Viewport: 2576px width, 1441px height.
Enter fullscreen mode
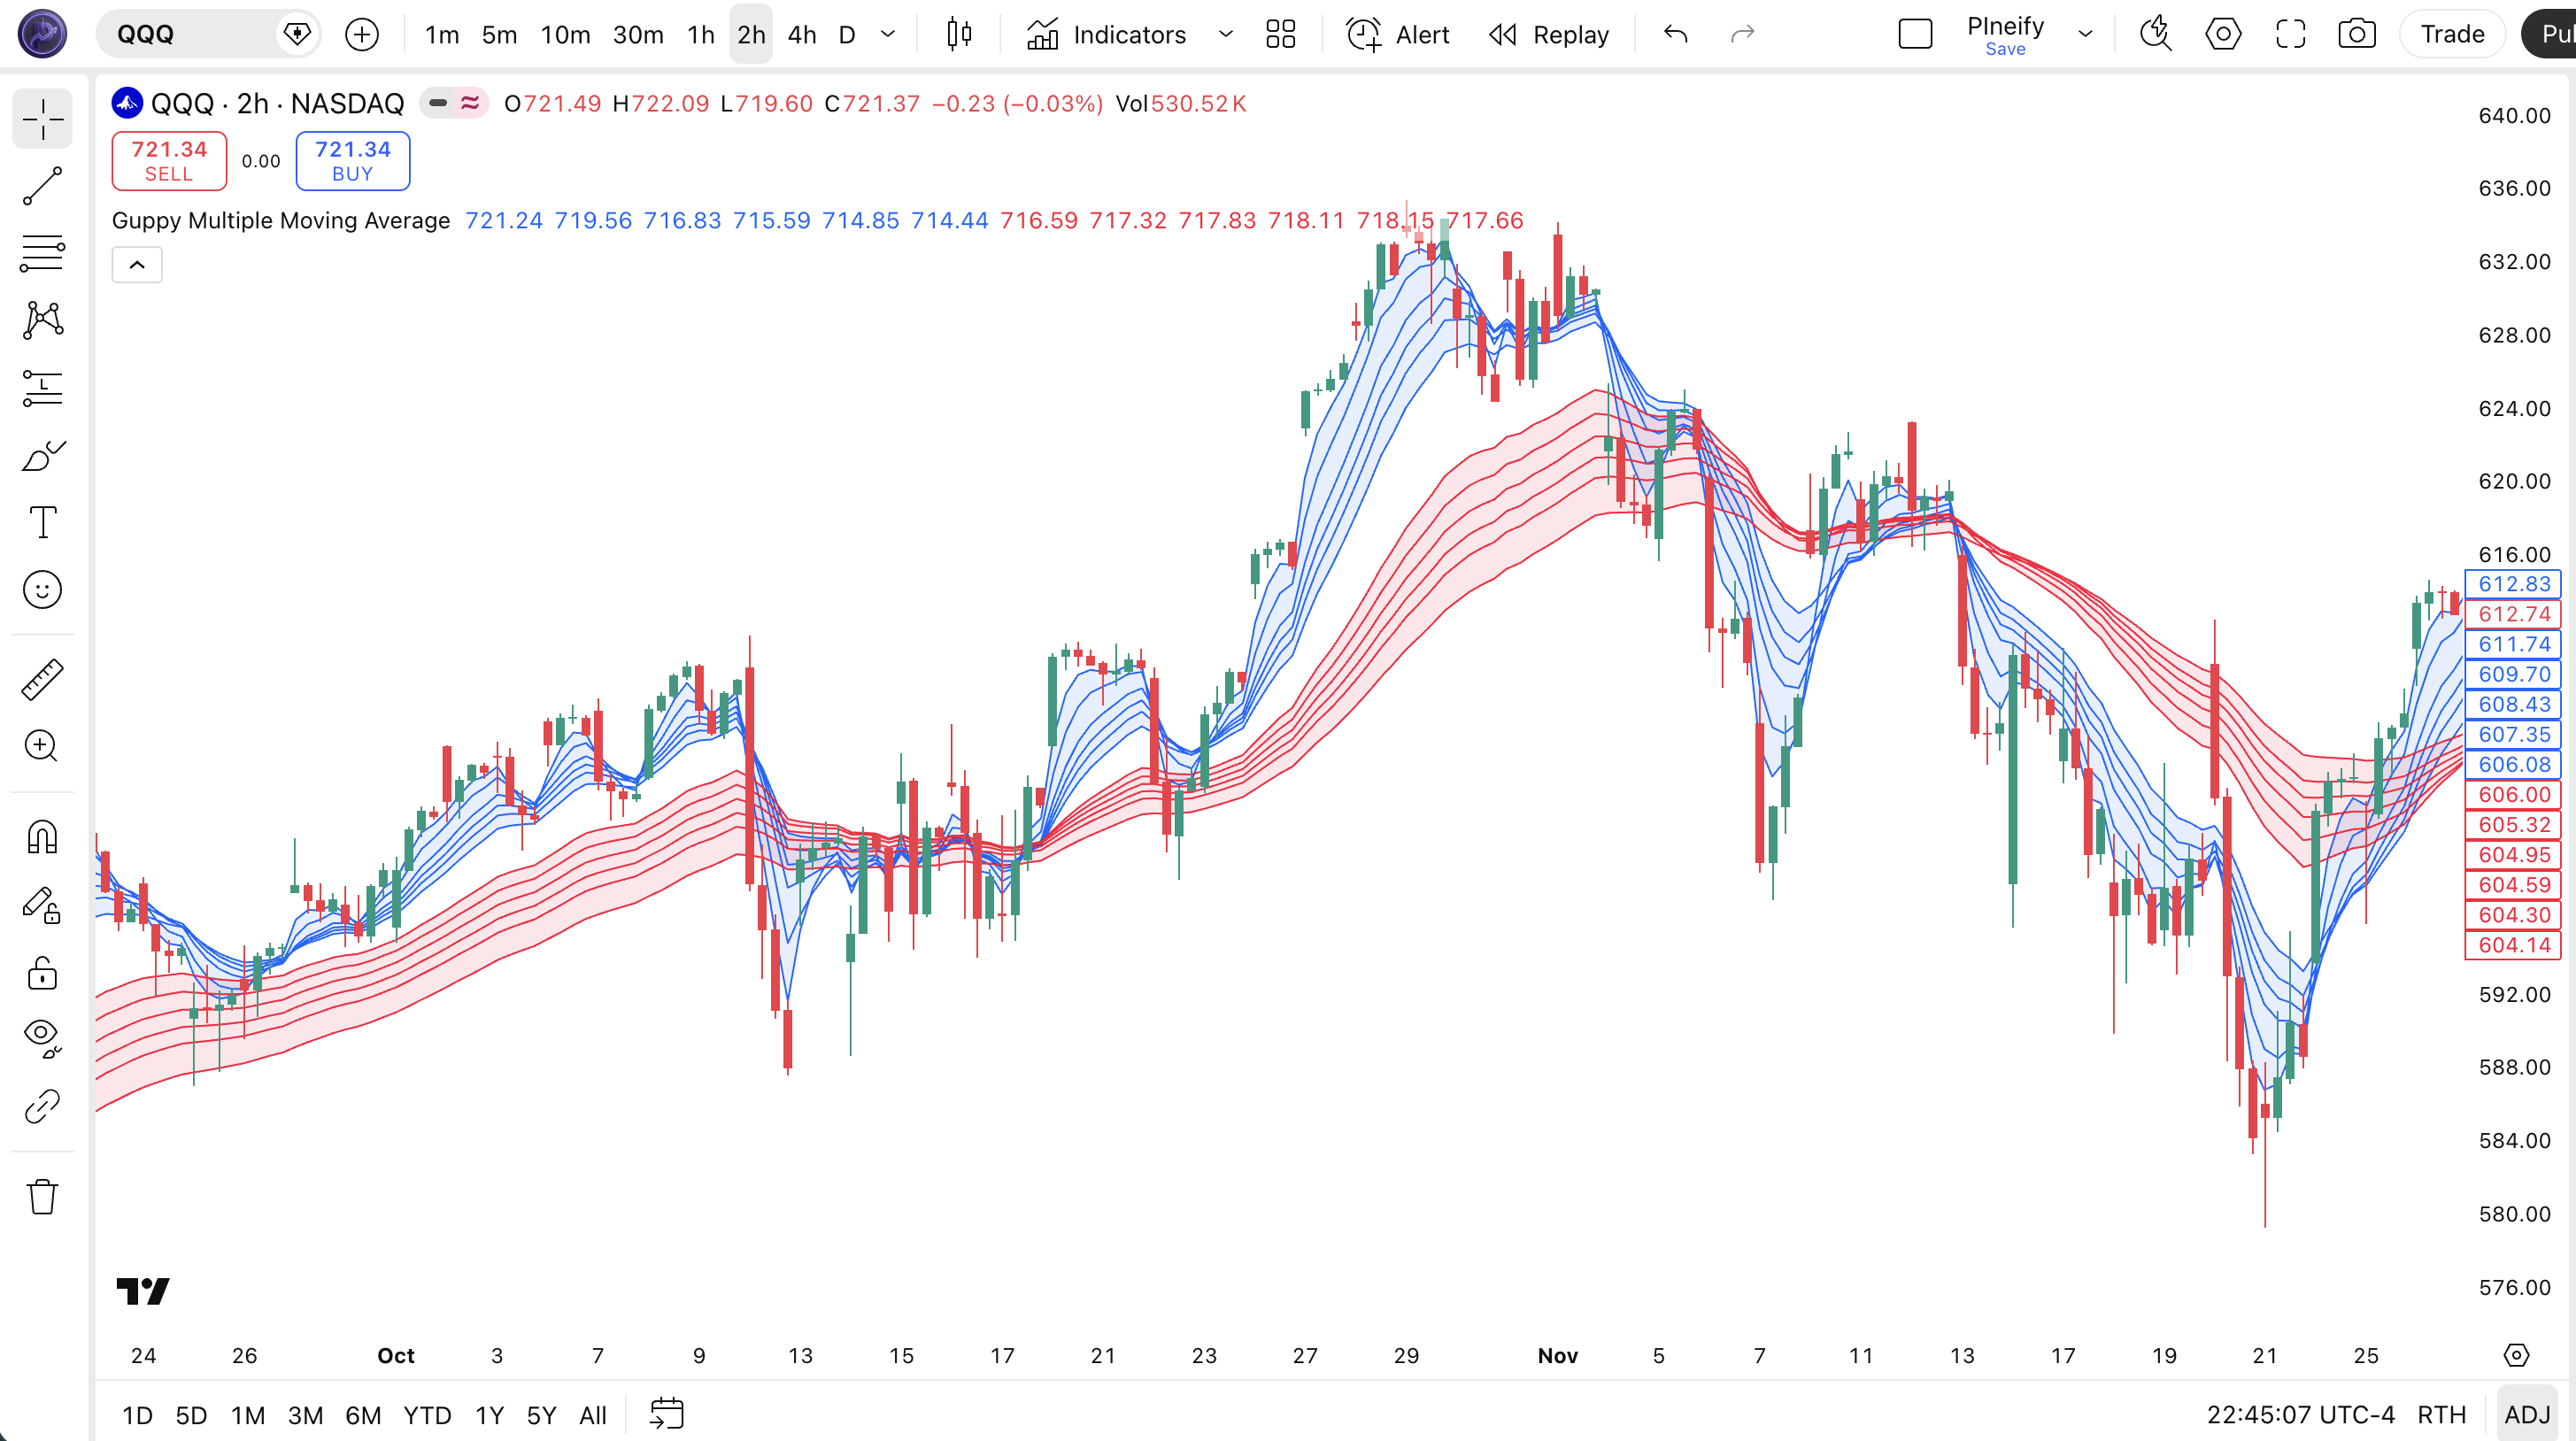(2290, 34)
